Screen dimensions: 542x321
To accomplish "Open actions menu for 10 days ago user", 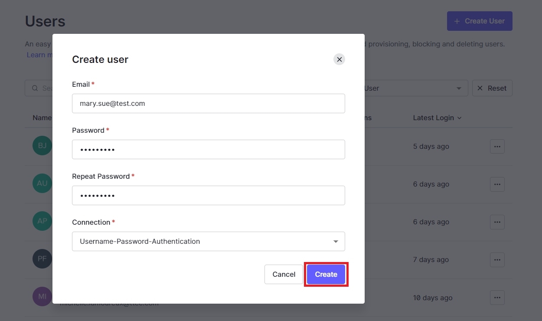I will pyautogui.click(x=497, y=298).
